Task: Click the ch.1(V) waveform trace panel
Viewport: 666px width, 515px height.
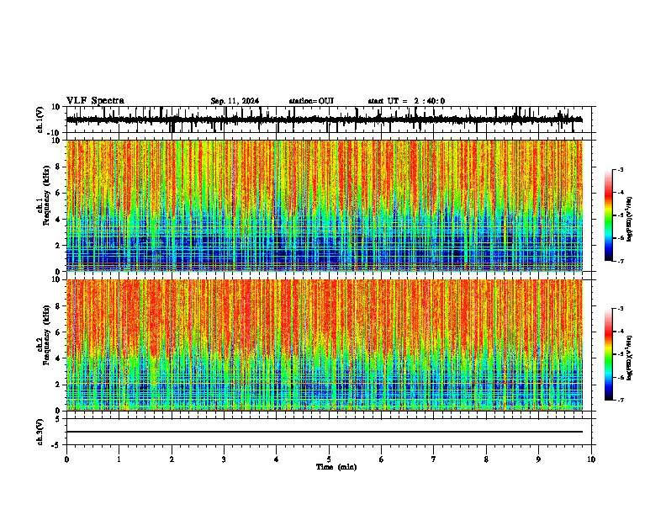Action: [x=330, y=119]
